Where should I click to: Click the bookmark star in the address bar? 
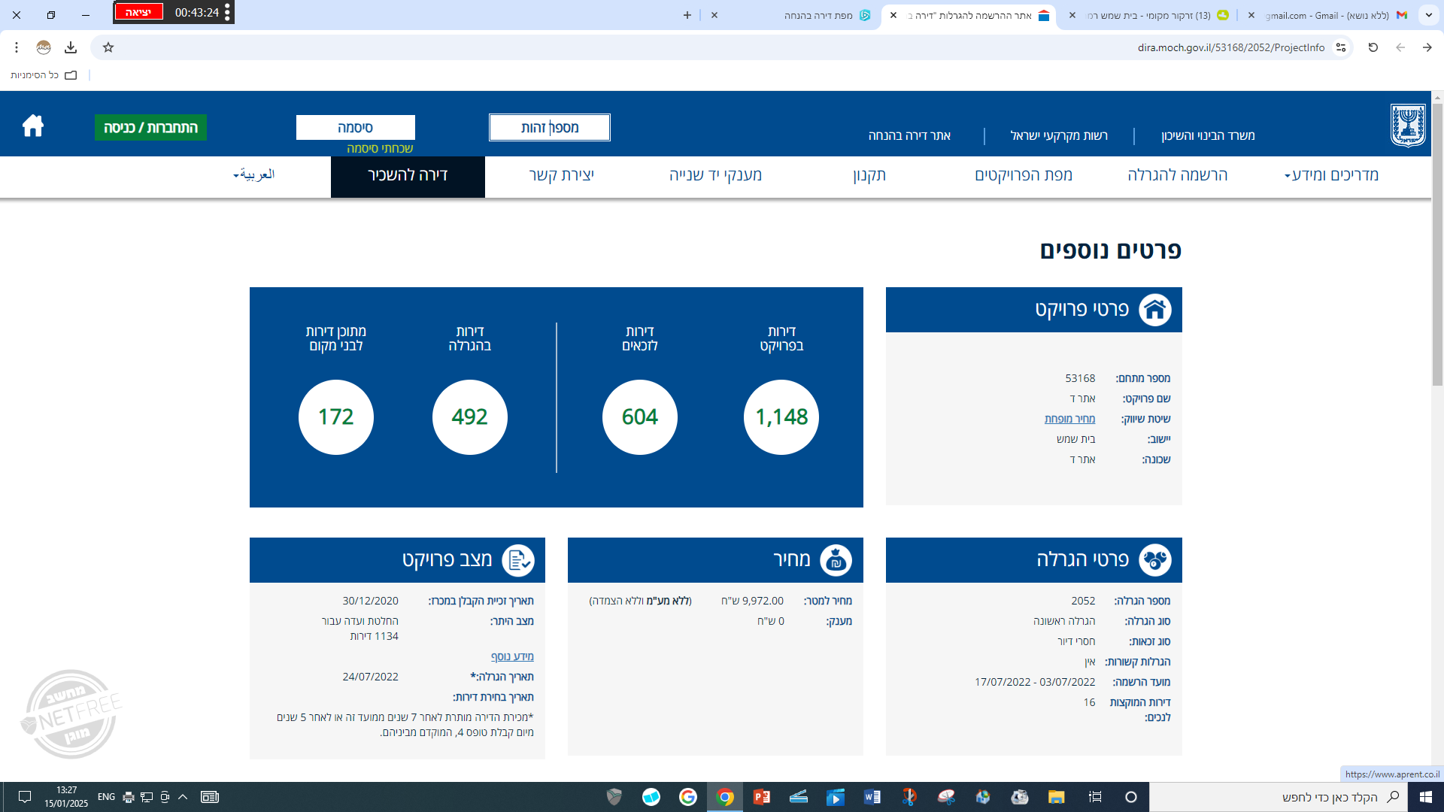(109, 47)
